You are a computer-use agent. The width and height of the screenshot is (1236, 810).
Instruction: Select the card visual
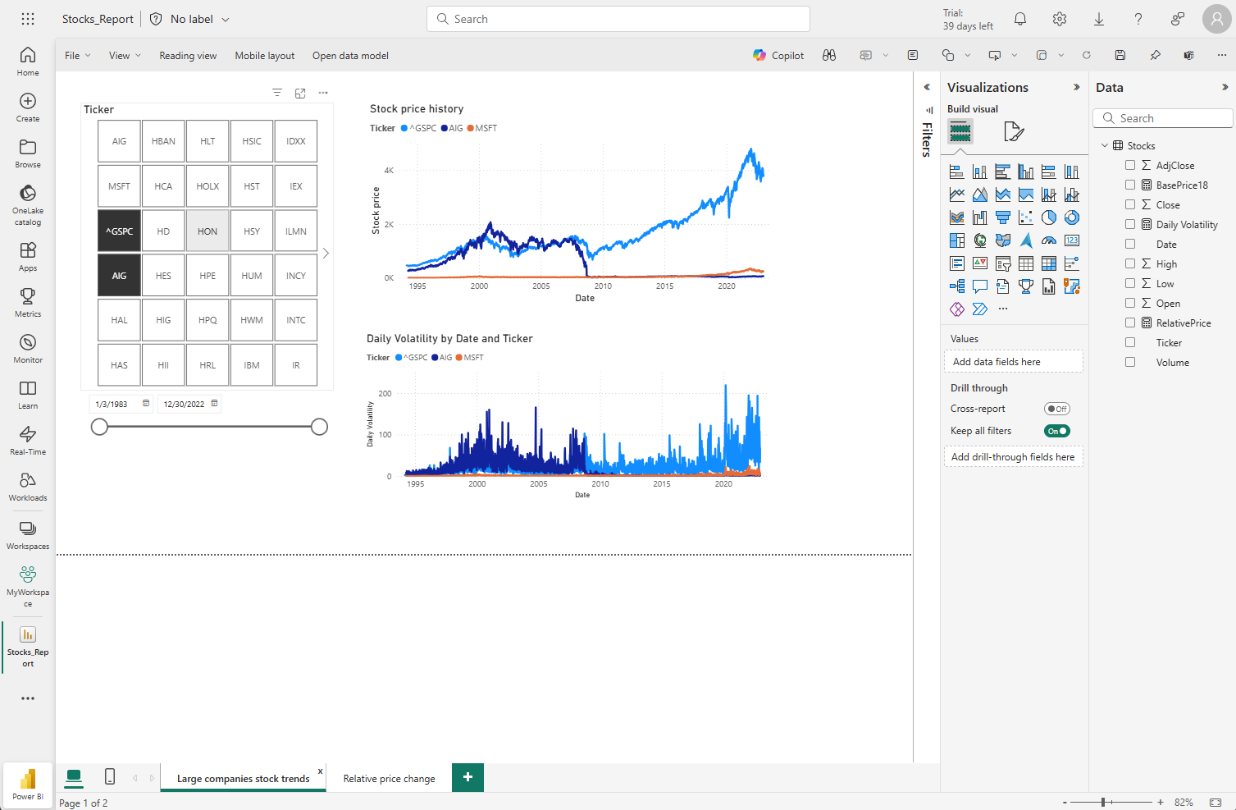point(1071,240)
